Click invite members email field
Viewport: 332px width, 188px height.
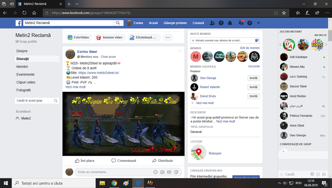[x=225, y=41]
